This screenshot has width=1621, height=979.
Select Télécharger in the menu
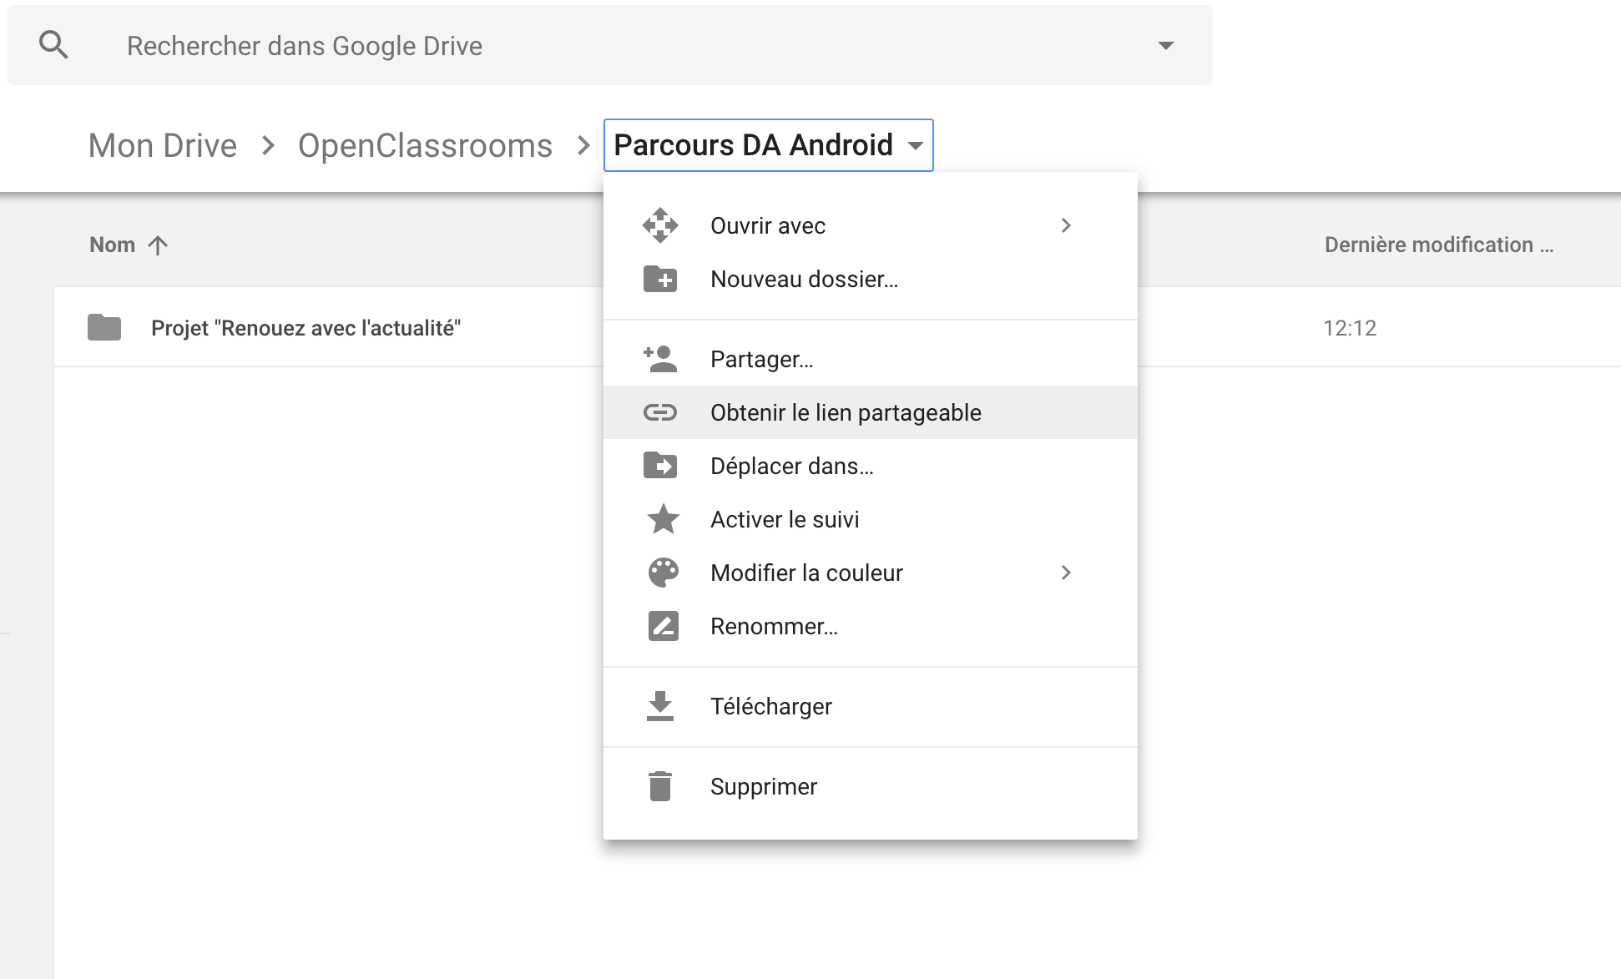pyautogui.click(x=870, y=706)
